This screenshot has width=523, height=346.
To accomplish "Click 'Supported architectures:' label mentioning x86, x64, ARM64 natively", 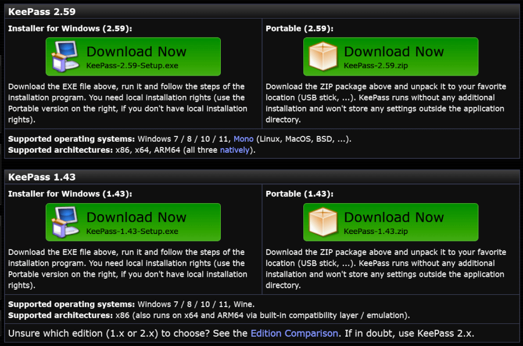I will (60, 150).
